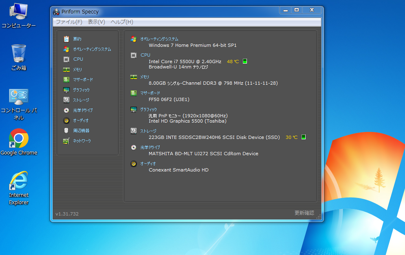Click the Conexant SmartAudio HD text

(178, 170)
